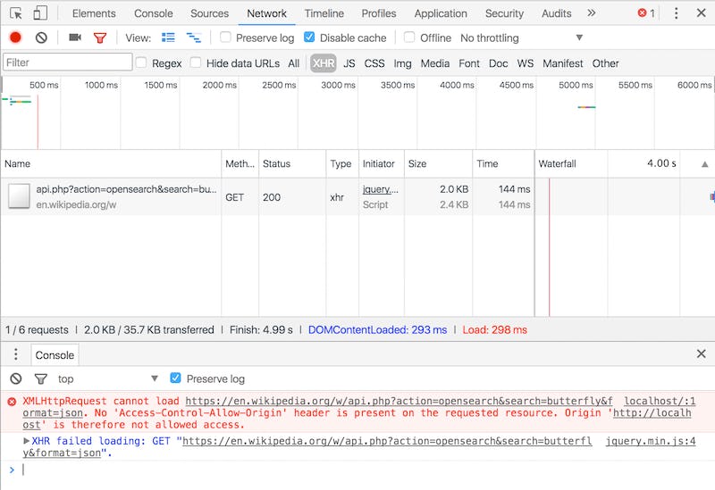Enable the Regex filter checkbox
The image size is (715, 490).
141,62
